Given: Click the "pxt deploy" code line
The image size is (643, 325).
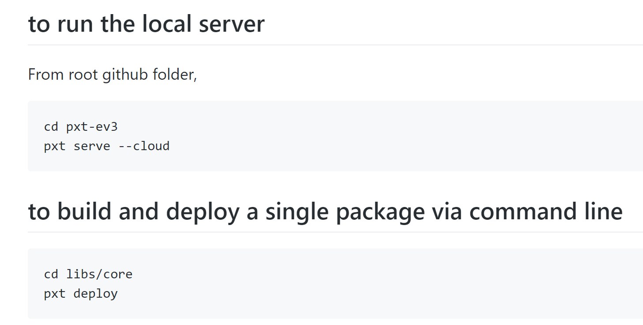Looking at the screenshot, I should coord(81,293).
